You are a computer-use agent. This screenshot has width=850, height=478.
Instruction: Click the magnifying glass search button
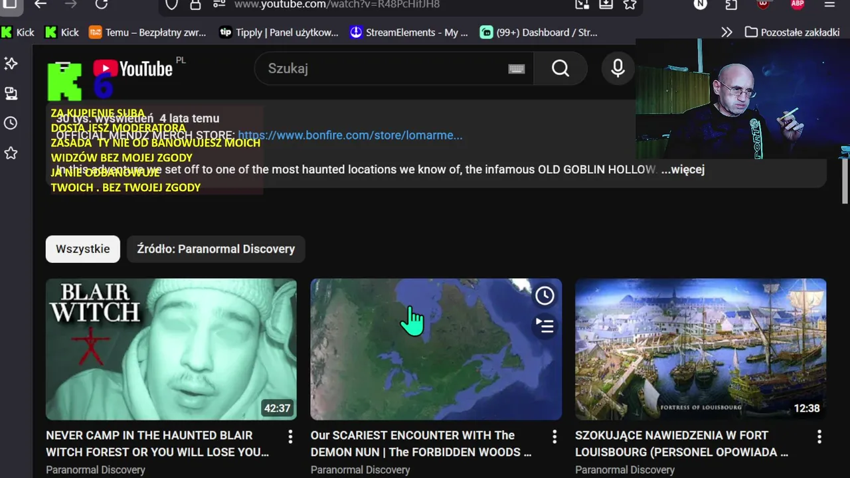pyautogui.click(x=560, y=68)
